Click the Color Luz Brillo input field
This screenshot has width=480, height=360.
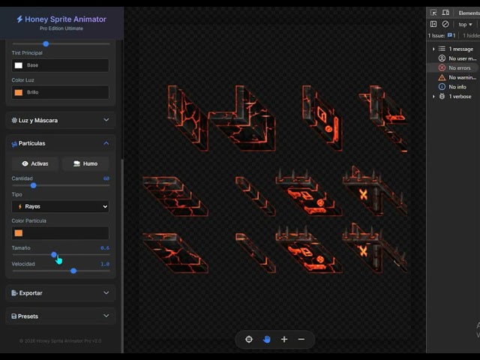(x=60, y=92)
